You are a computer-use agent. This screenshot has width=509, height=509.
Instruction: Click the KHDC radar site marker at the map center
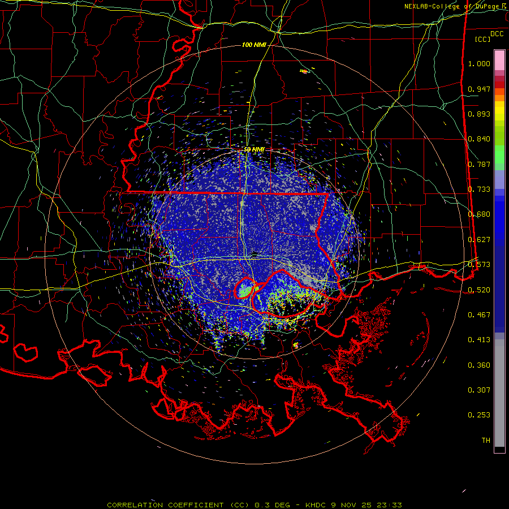255,253
